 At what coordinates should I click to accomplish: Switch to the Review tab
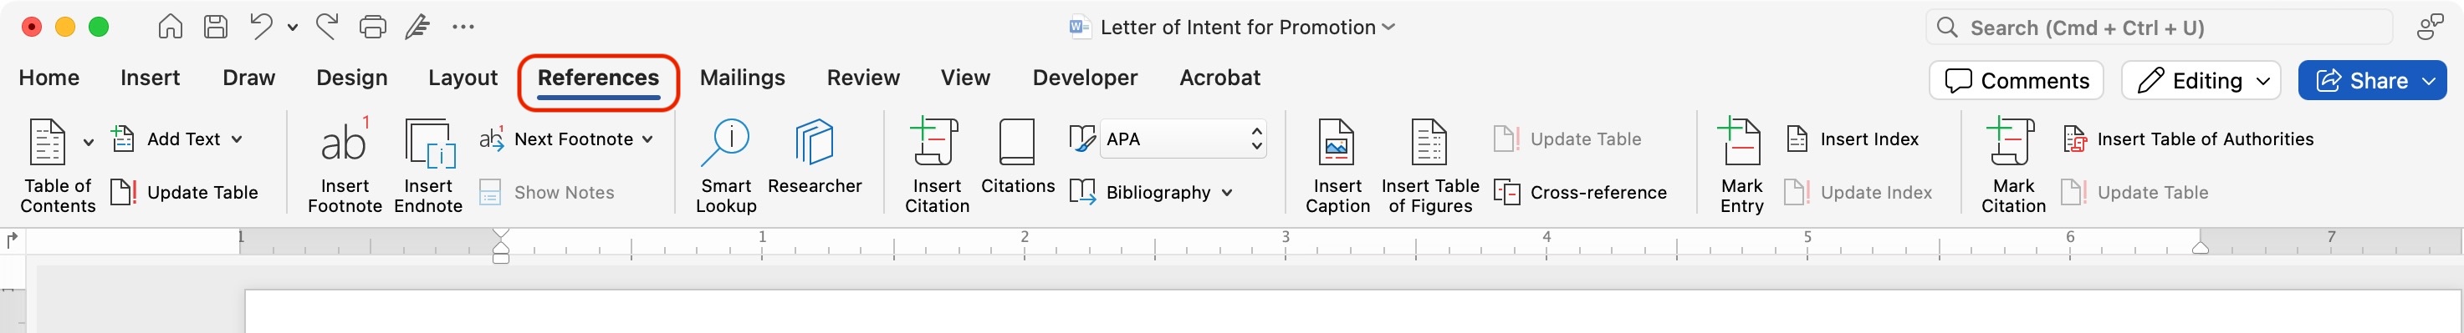pyautogui.click(x=863, y=78)
